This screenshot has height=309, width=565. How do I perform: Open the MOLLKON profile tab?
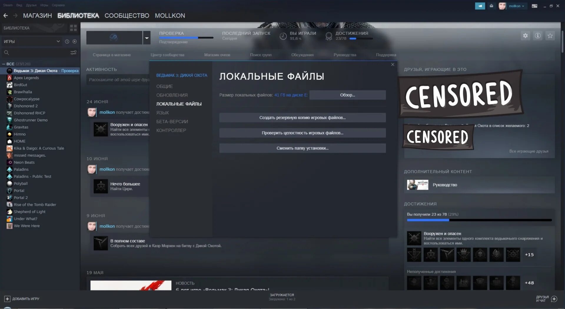[170, 16]
